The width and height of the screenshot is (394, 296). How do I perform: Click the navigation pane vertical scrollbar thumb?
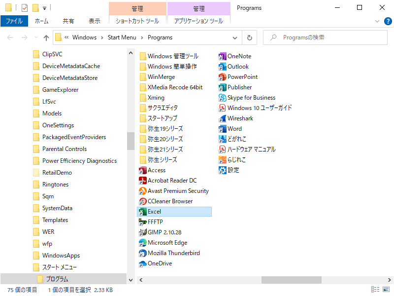pyautogui.click(x=131, y=141)
